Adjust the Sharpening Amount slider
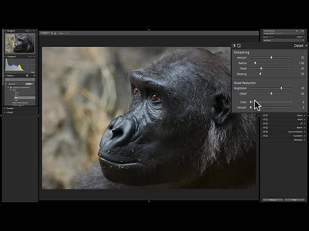This screenshot has width=309, height=231. 271,58
